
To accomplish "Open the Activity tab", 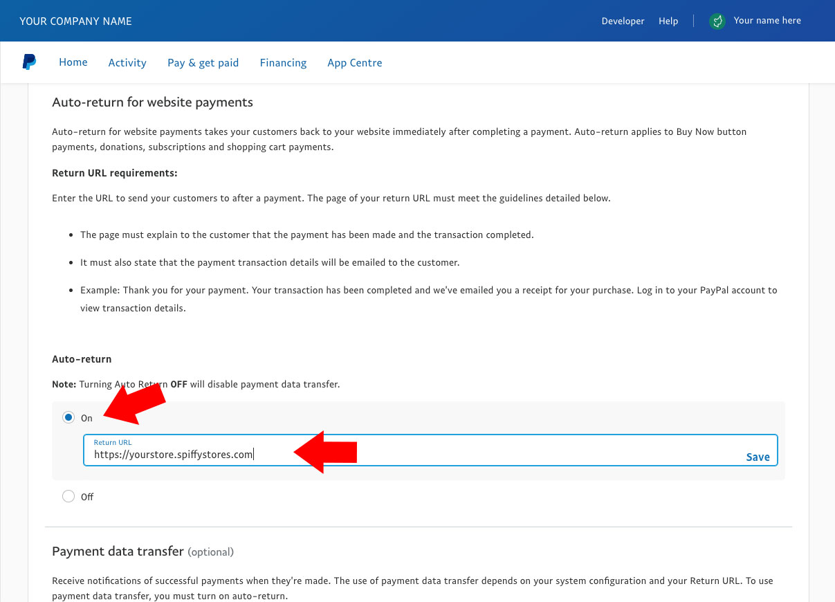I will point(127,63).
